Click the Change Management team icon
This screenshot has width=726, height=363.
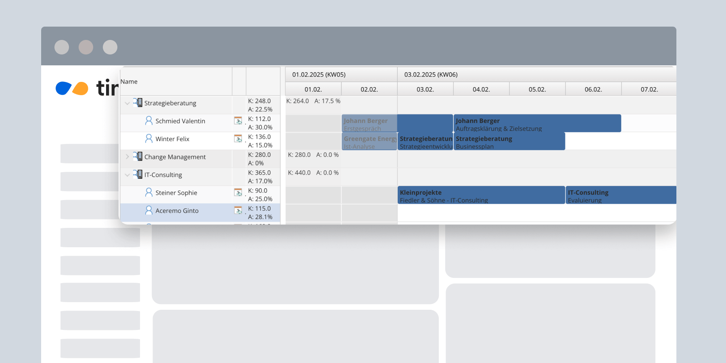click(x=138, y=156)
